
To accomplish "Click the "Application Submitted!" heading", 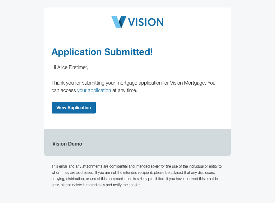I will [x=102, y=52].
